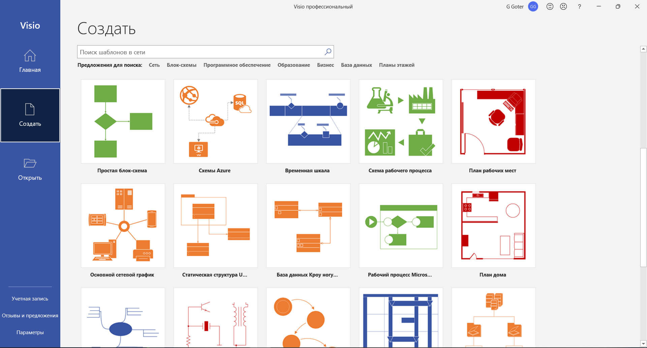Screen dimensions: 647x348
Task: Click the G Goter user name
Action: [515, 7]
